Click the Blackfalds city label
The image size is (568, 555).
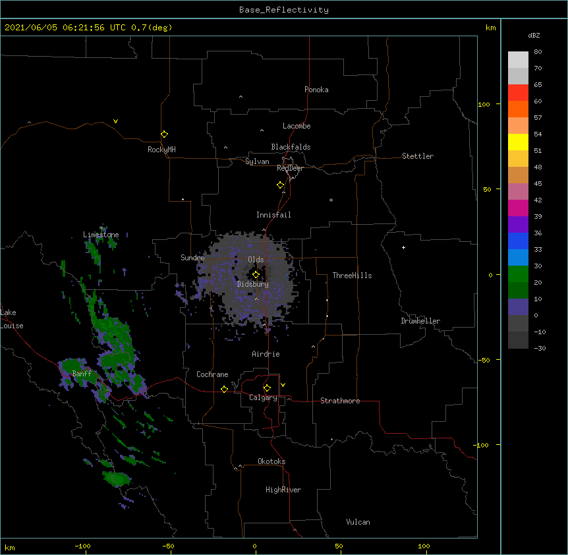point(291,147)
